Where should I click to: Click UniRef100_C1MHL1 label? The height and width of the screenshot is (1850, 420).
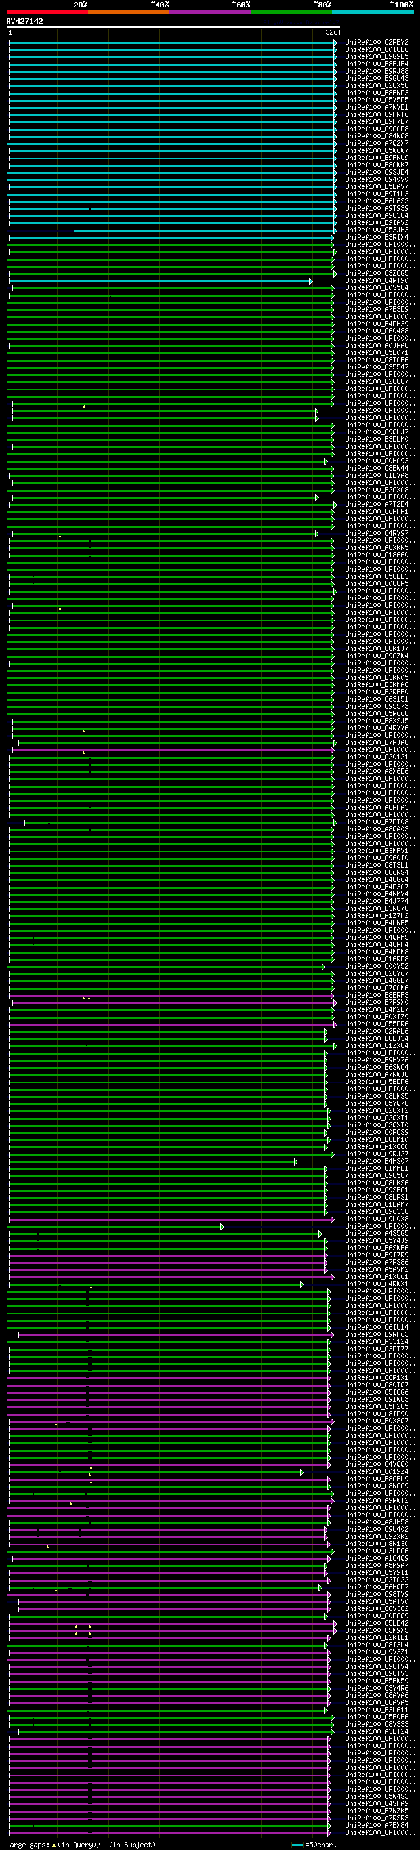click(x=377, y=1168)
